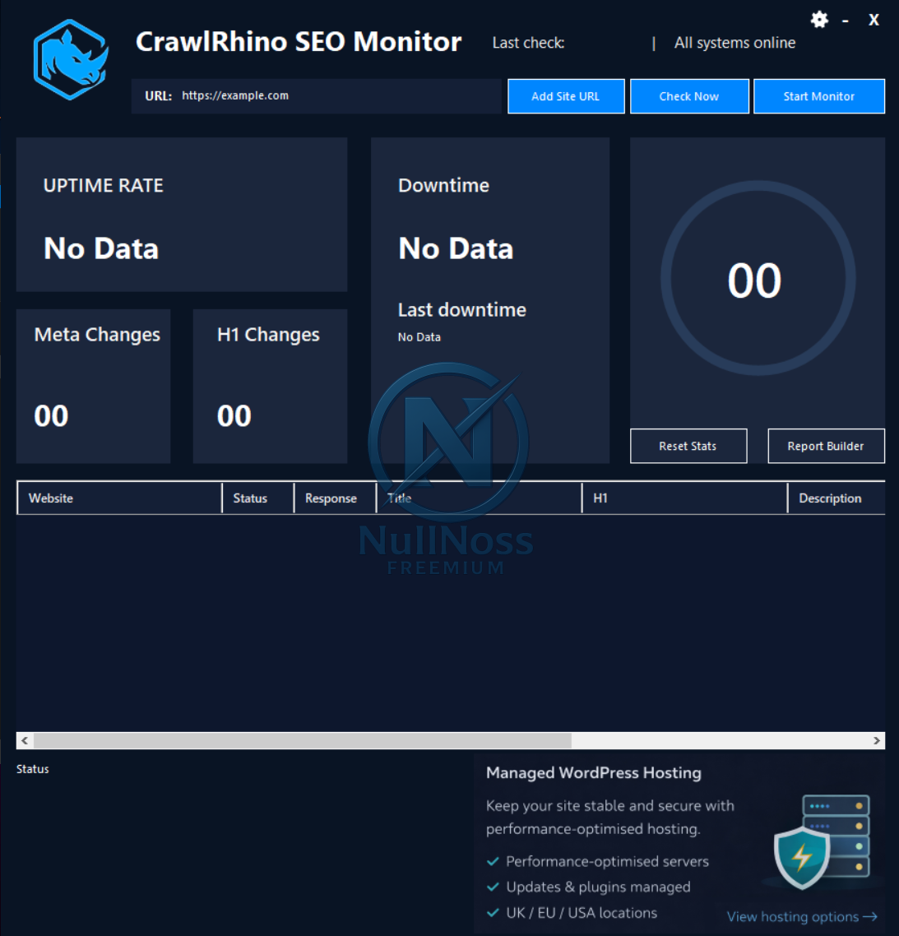
Task: Click the left scrollbar arrow
Action: pos(24,740)
